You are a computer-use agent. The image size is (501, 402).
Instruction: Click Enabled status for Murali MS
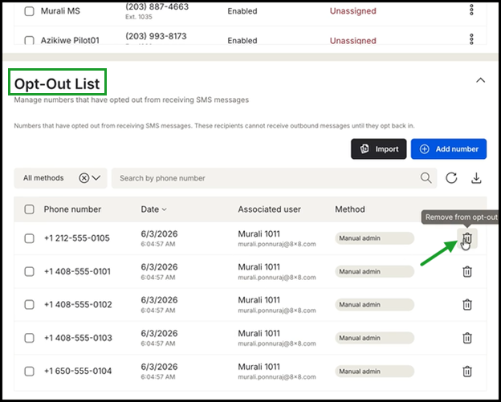coord(242,11)
